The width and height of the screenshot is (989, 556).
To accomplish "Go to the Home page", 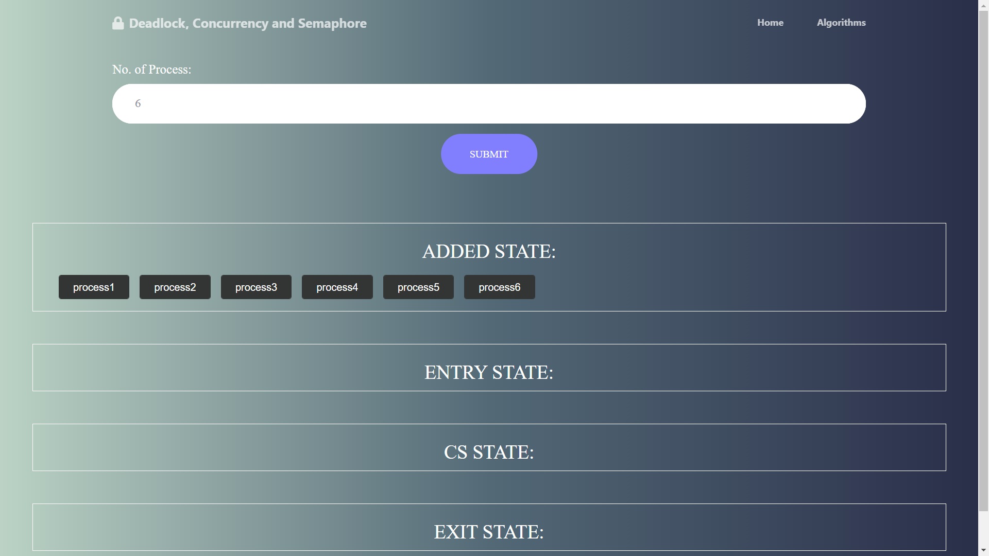I will pos(770,23).
